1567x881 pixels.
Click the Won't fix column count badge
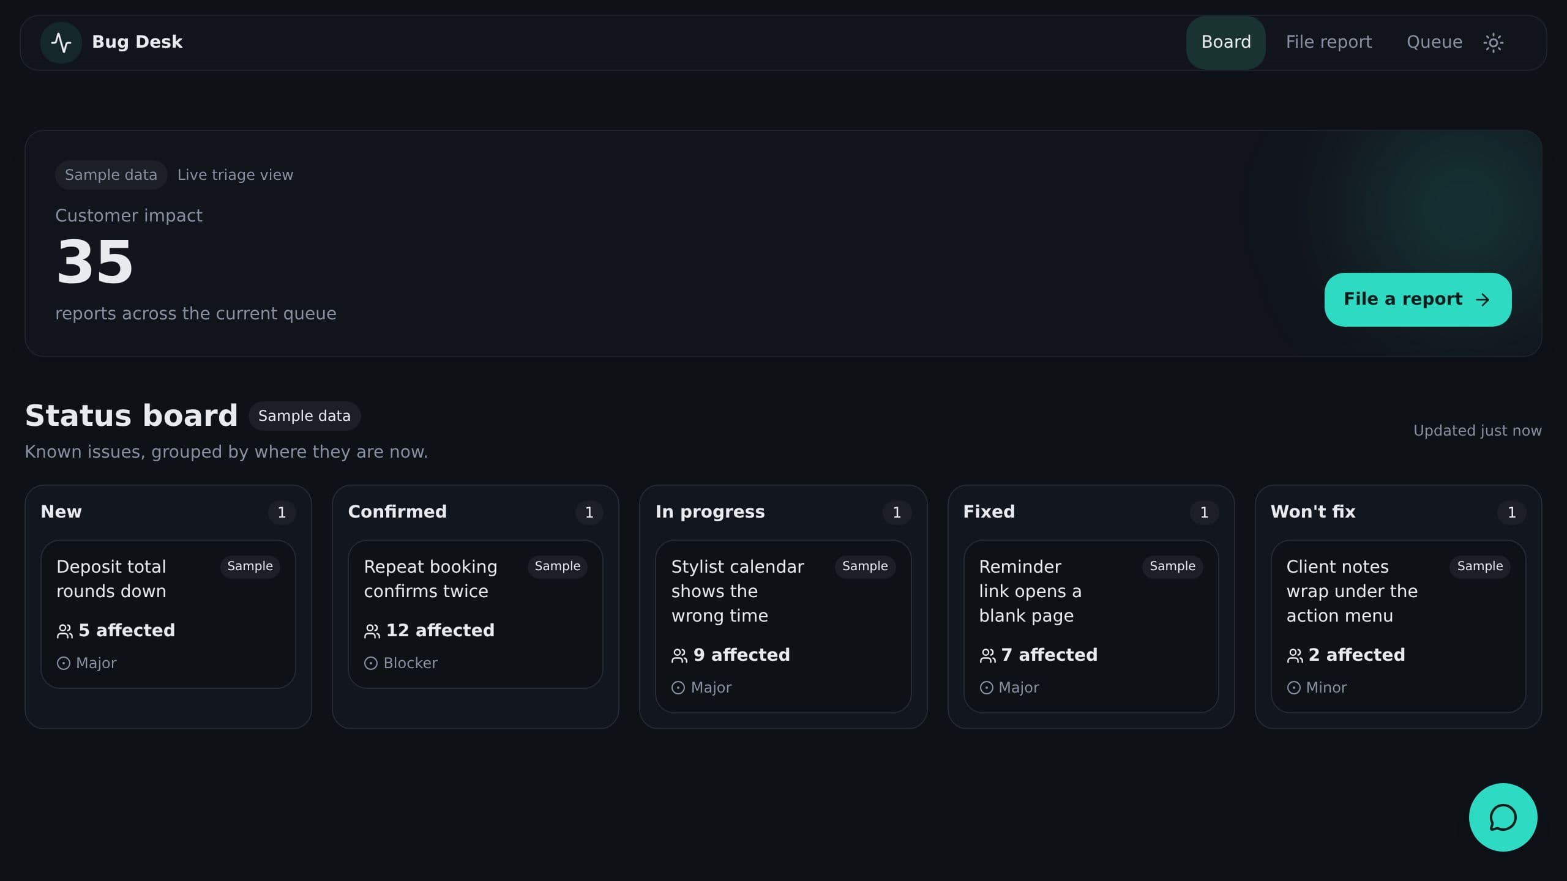[x=1511, y=512]
